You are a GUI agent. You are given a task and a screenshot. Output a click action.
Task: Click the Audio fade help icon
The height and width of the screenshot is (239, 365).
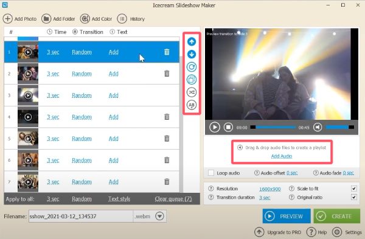coord(316,173)
